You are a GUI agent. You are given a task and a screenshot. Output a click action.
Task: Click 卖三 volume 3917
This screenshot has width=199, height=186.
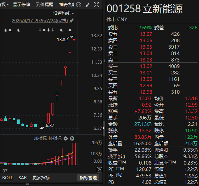click(x=174, y=47)
